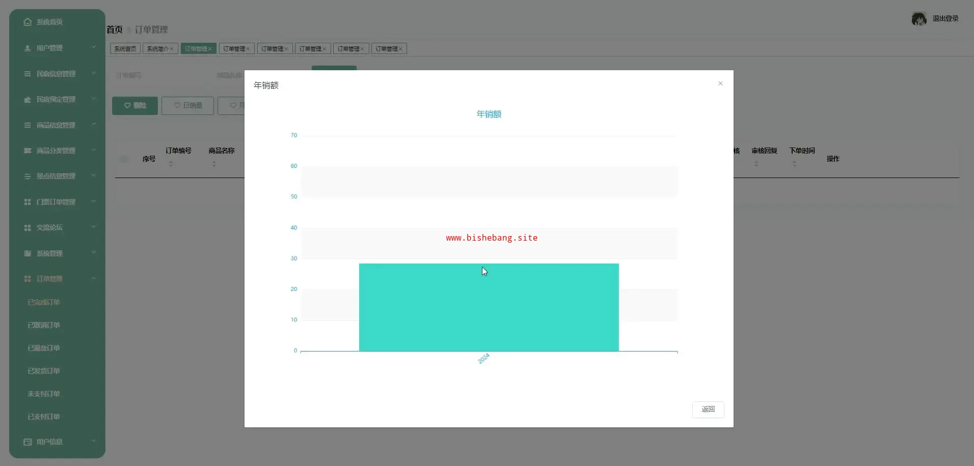
Task: Click the icon beside 民宿预定管理
Action: (x=28, y=99)
